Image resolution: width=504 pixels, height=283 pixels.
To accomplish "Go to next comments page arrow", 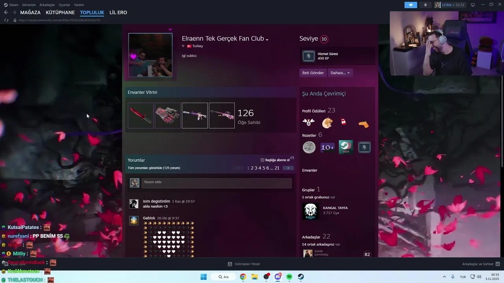I will pyautogui.click(x=288, y=168).
